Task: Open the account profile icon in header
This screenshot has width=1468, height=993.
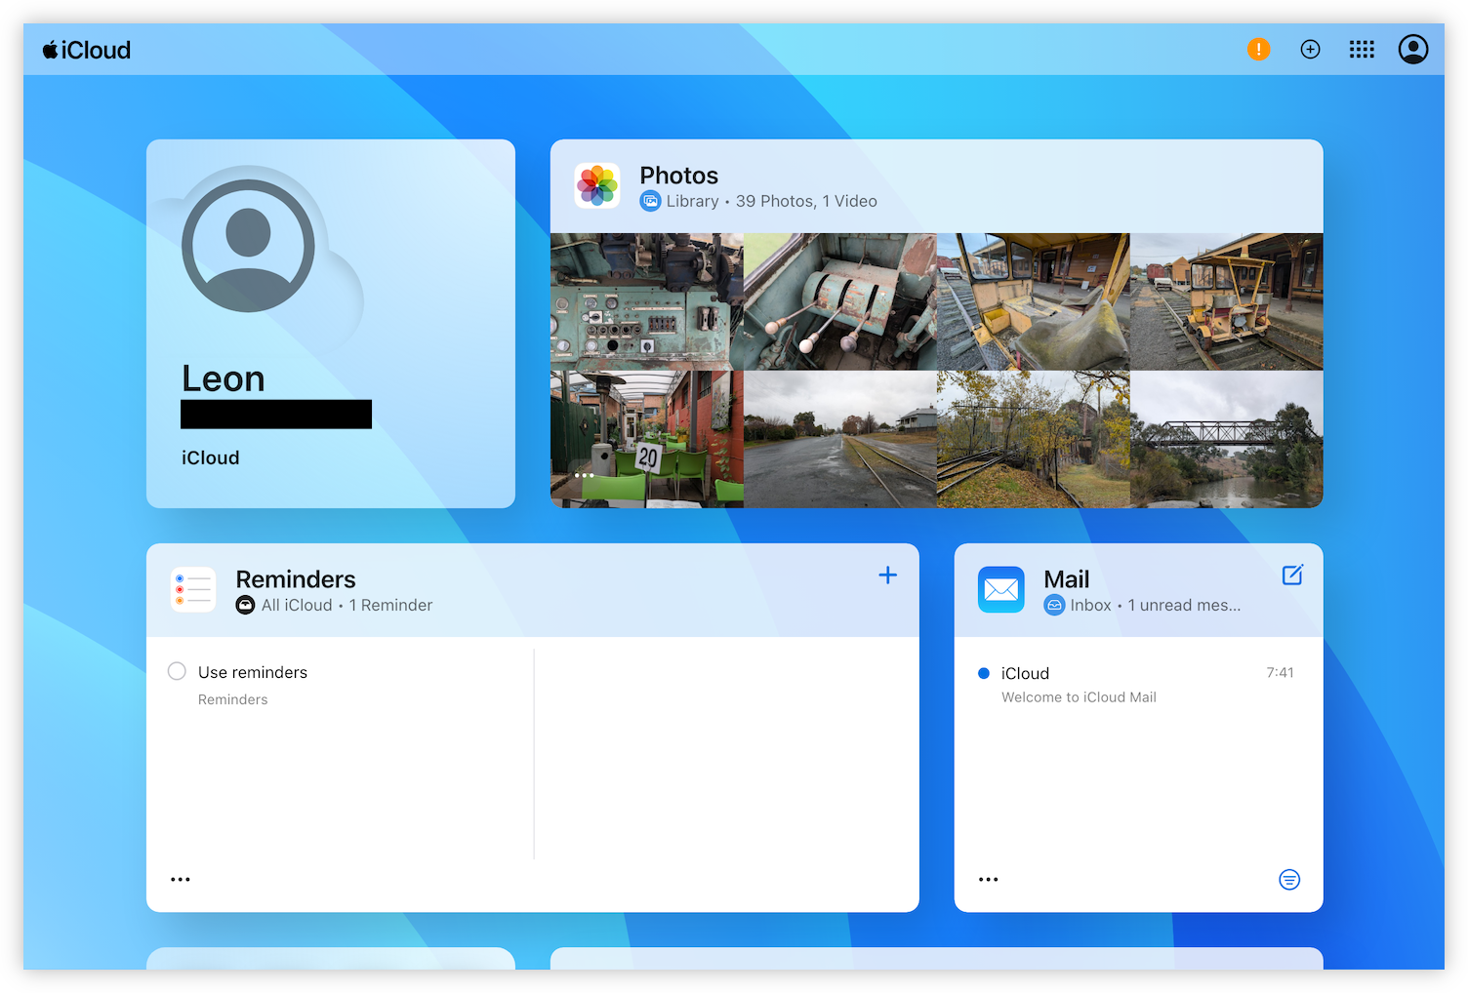Action: tap(1412, 49)
